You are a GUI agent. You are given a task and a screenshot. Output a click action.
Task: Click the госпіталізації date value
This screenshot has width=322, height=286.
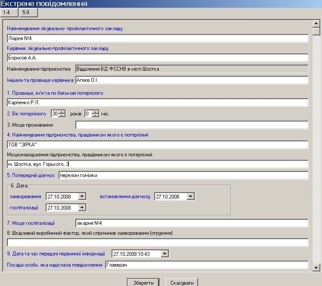click(59, 208)
